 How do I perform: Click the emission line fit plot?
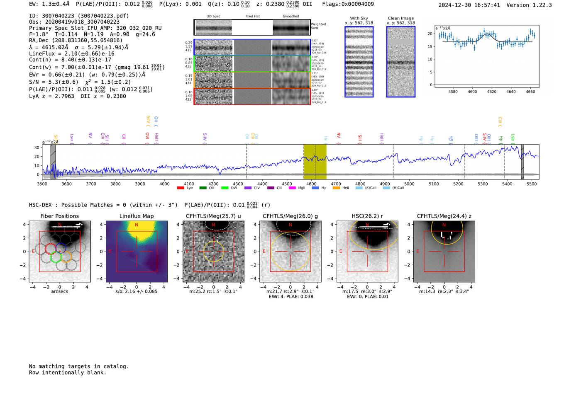point(487,57)
